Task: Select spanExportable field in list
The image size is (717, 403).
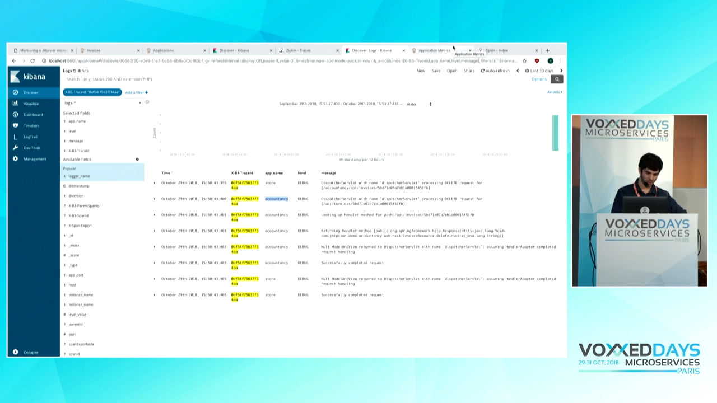Action: tap(81, 344)
